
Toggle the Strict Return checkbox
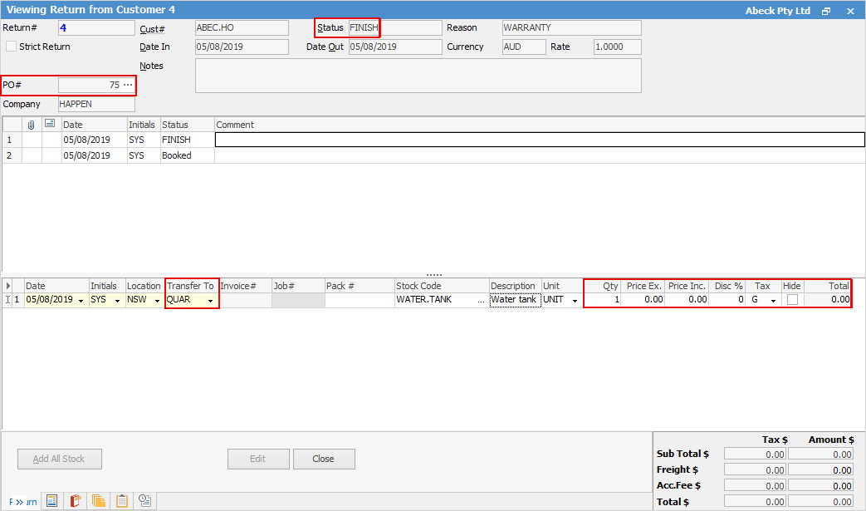coord(11,47)
